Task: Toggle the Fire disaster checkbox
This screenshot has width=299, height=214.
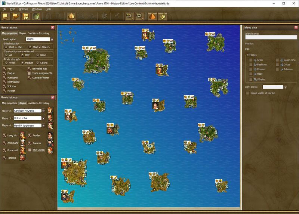Action: click(4, 69)
